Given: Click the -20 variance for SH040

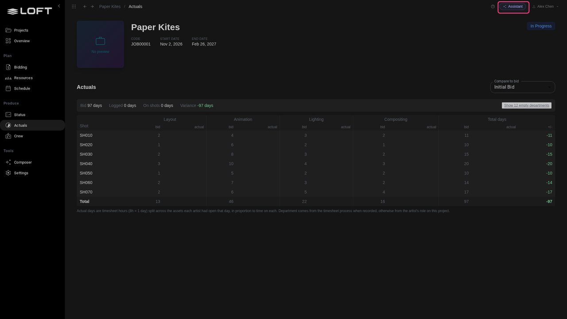Looking at the screenshot, I should click(549, 164).
